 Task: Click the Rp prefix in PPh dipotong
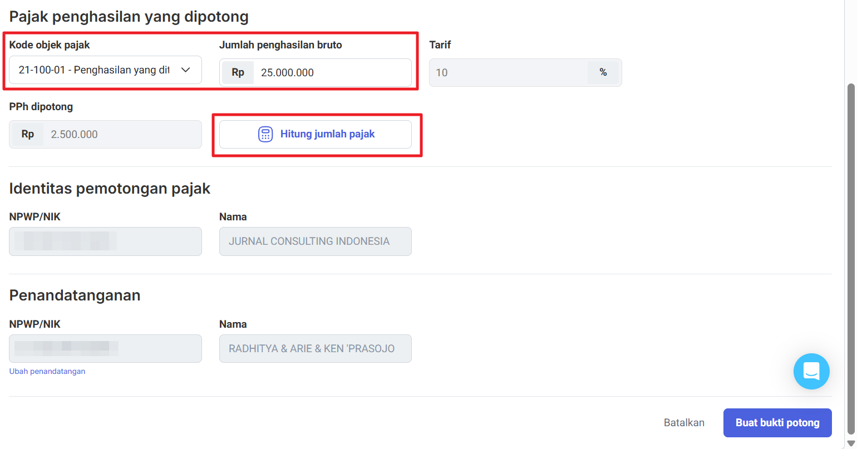tap(27, 135)
